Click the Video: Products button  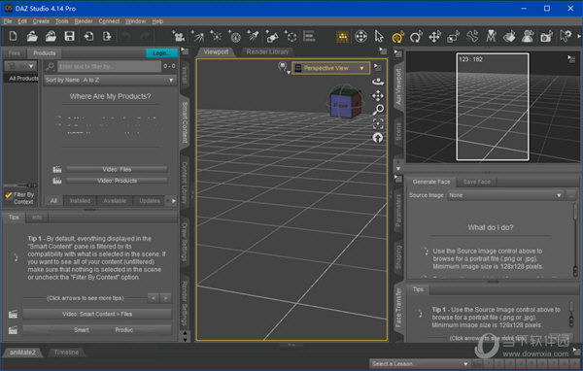[x=117, y=181]
